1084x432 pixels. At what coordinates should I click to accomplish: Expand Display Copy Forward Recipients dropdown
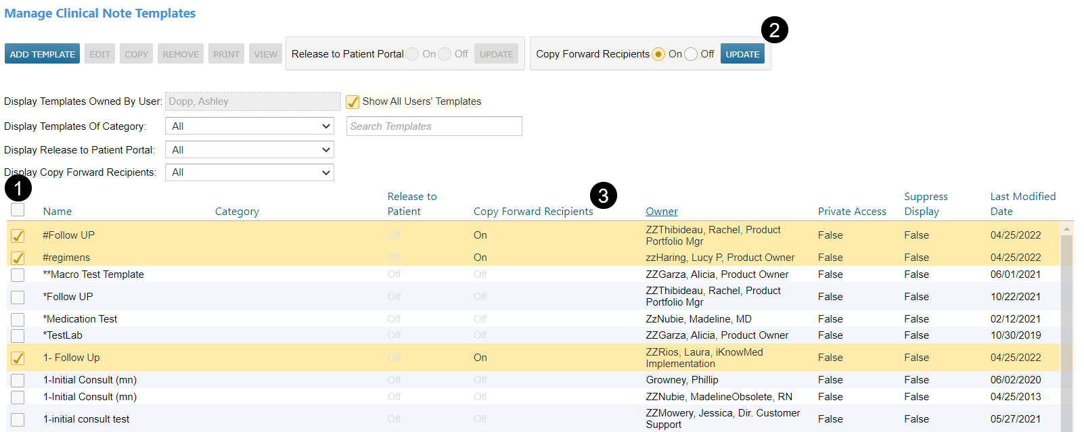pyautogui.click(x=249, y=173)
